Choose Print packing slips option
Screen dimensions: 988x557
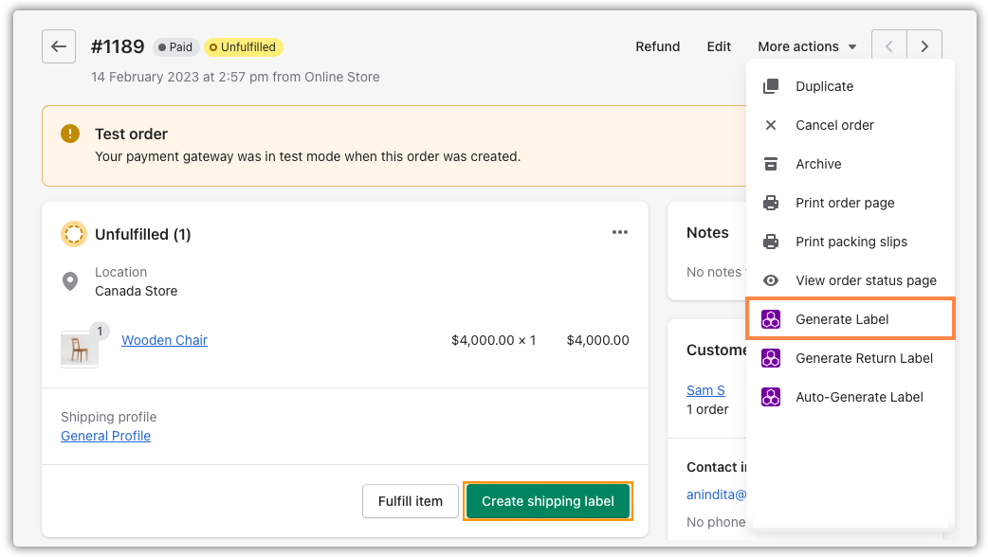851,242
